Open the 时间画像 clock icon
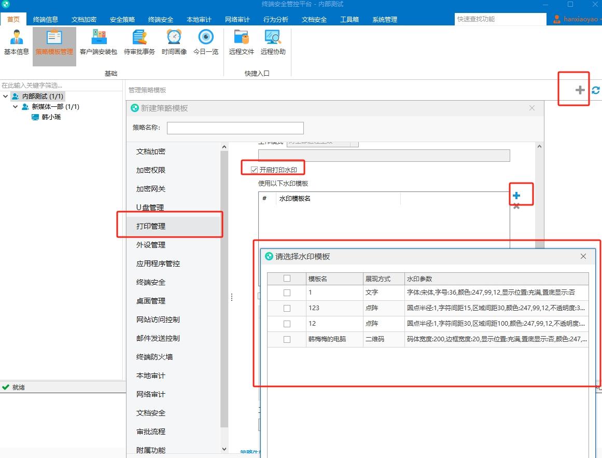 pos(174,42)
